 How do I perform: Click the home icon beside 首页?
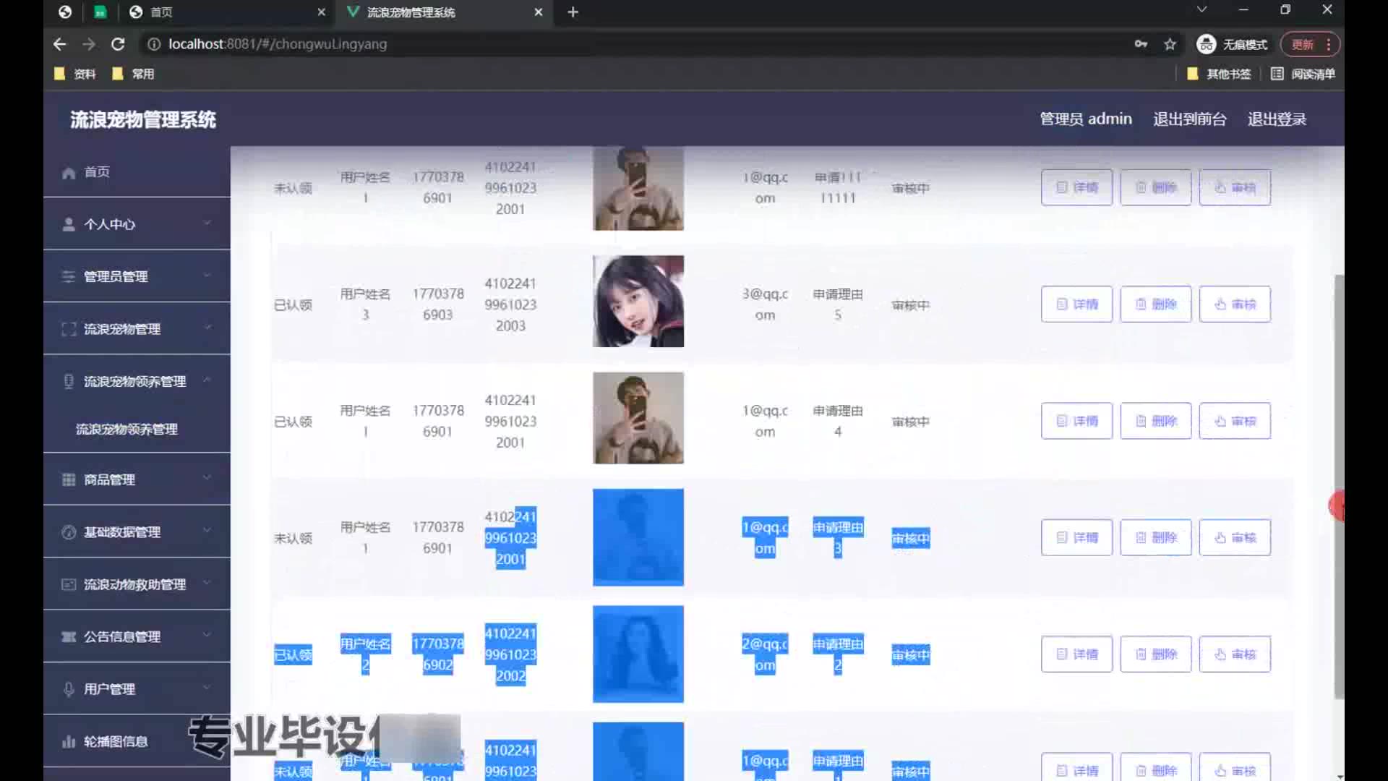click(x=69, y=172)
